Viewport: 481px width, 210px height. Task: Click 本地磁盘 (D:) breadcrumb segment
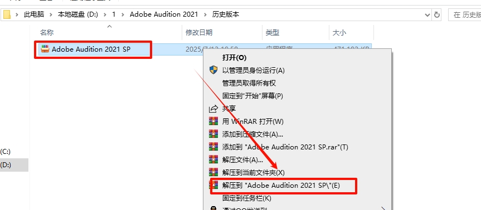coord(78,14)
